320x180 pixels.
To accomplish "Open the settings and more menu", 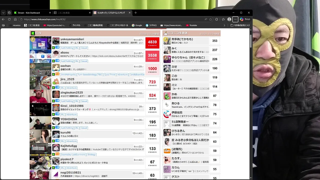I will 235,19.
